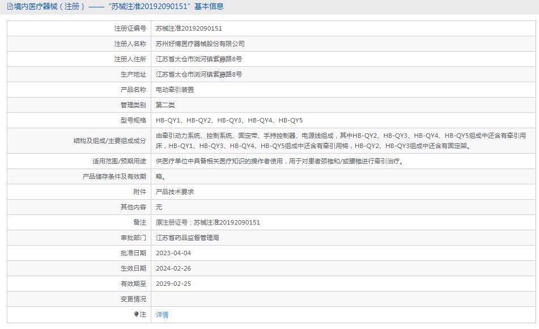Select the value 略。
The width and height of the screenshot is (539, 329).
(x=160, y=176)
